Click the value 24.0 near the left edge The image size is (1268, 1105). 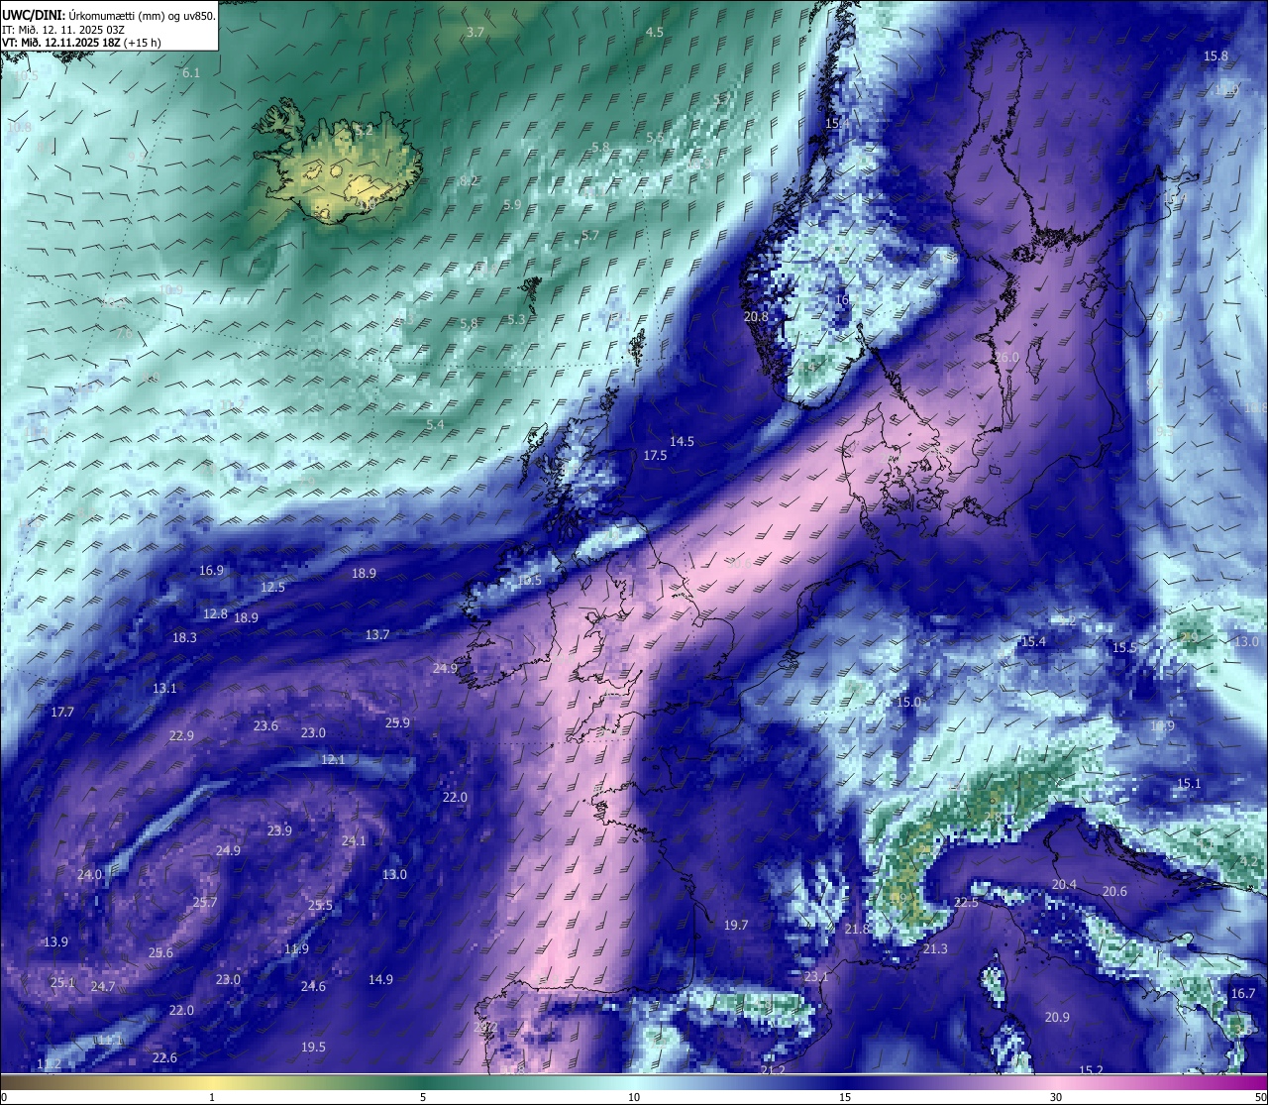tap(89, 874)
